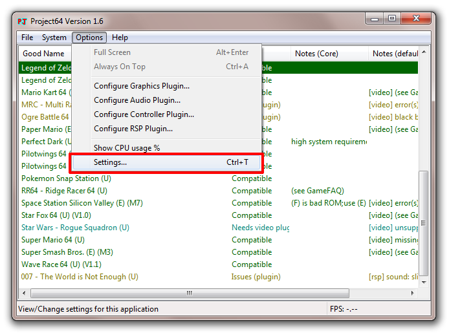This screenshot has height=333, width=449.
Task: Click the vertical scrollbar thumb
Action: click(x=424, y=223)
